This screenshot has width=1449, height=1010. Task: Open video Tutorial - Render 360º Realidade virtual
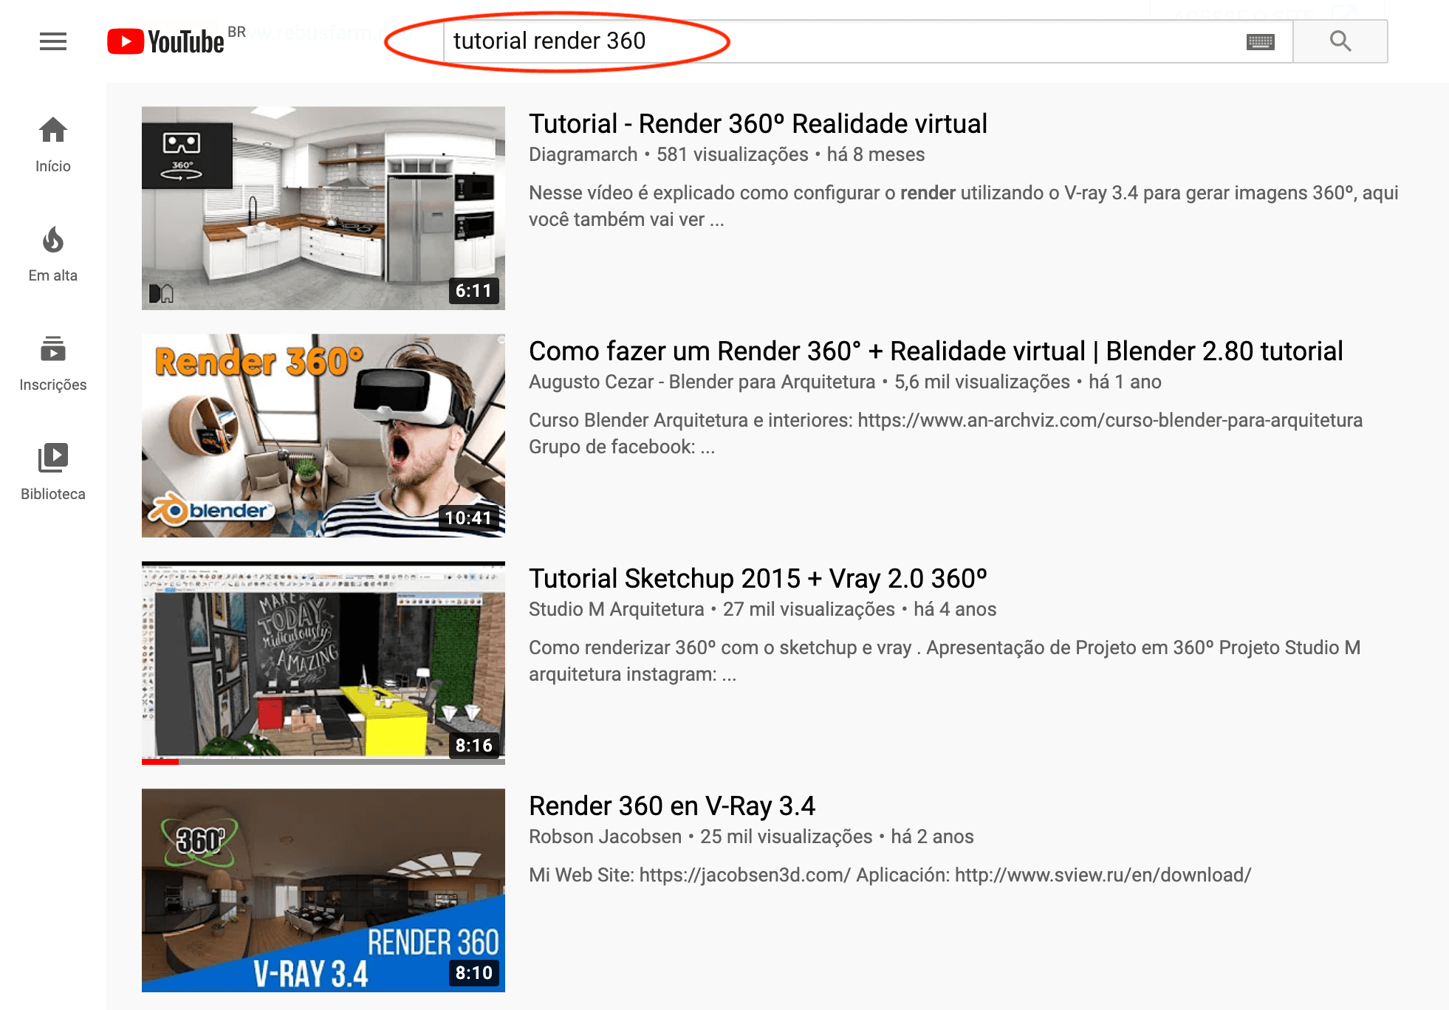tap(758, 124)
